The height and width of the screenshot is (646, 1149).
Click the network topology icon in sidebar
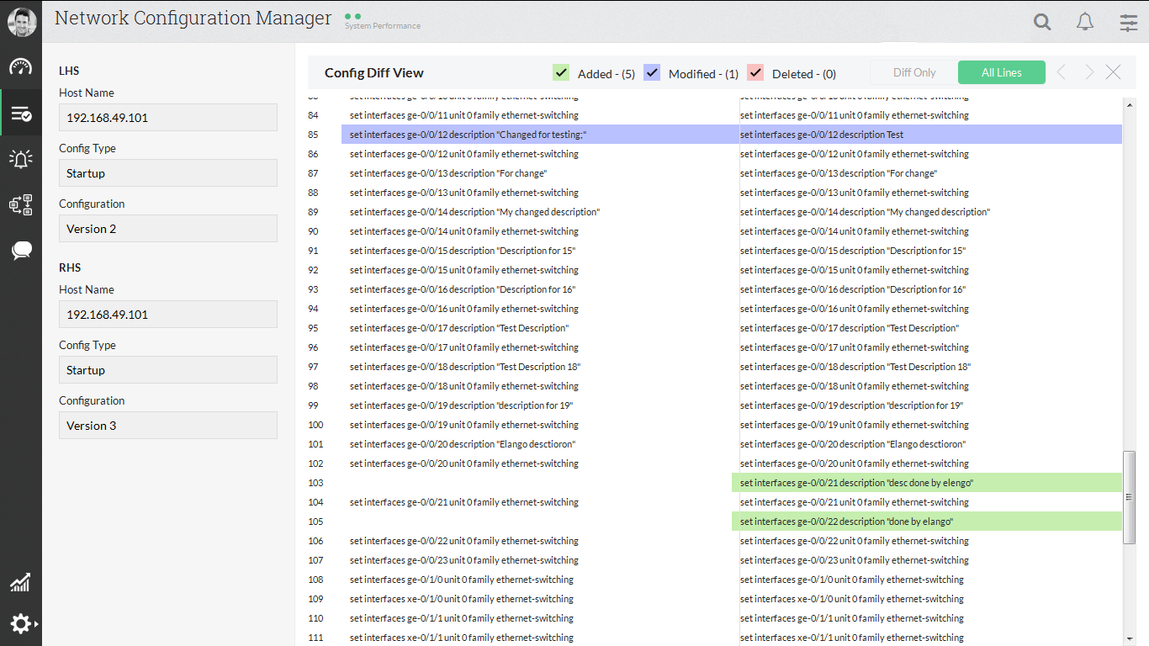coord(20,204)
